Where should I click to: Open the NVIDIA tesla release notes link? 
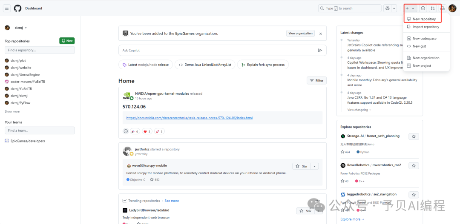point(189,118)
